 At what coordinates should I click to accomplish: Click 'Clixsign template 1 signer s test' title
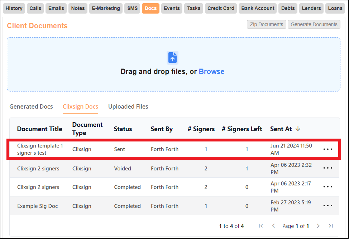tap(40, 149)
